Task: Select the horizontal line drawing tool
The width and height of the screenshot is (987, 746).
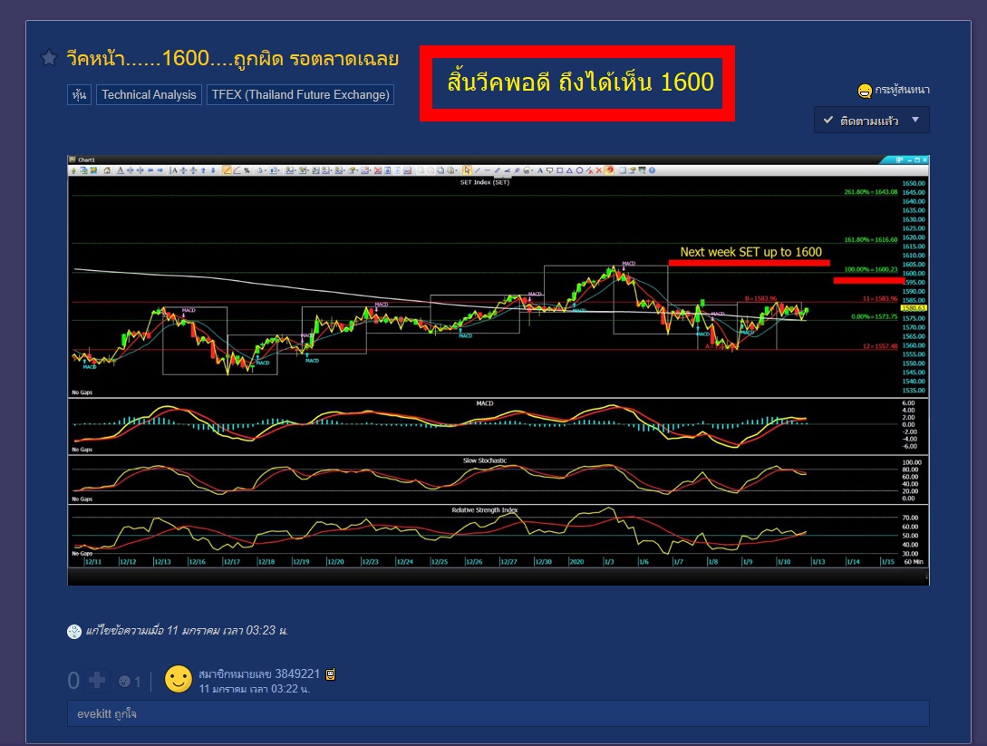Action: pos(488,170)
